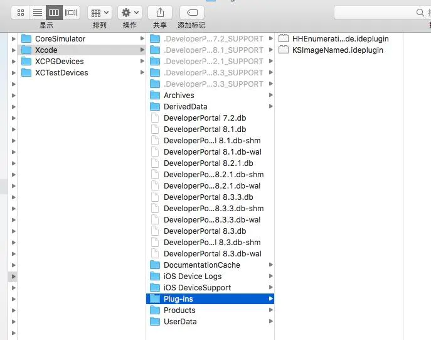
Task: Select the XCPGDevices folder
Action: tap(82, 62)
